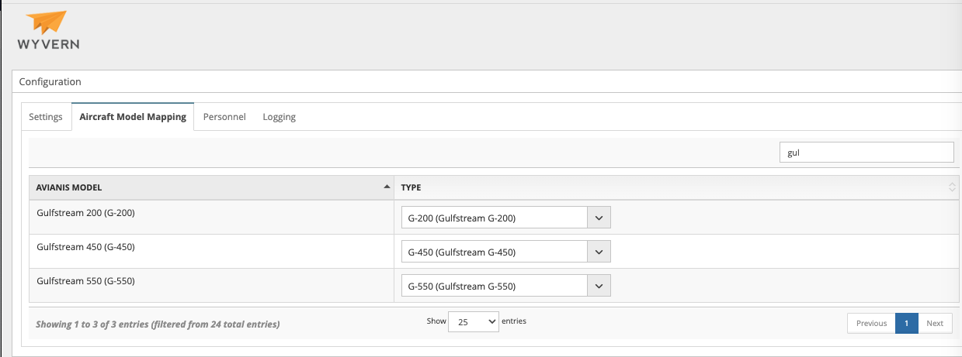Screen dimensions: 962x357
Task: Click the search field containing "gul"
Action: click(x=866, y=153)
